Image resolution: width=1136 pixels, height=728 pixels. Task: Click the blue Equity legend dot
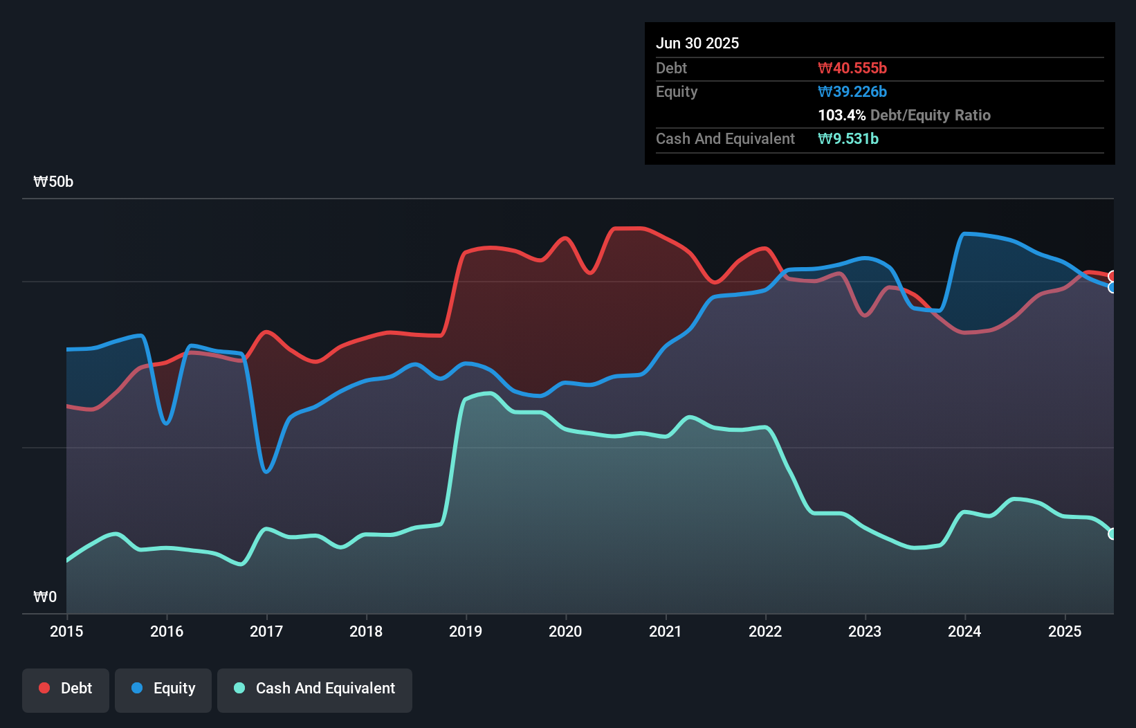(x=137, y=688)
